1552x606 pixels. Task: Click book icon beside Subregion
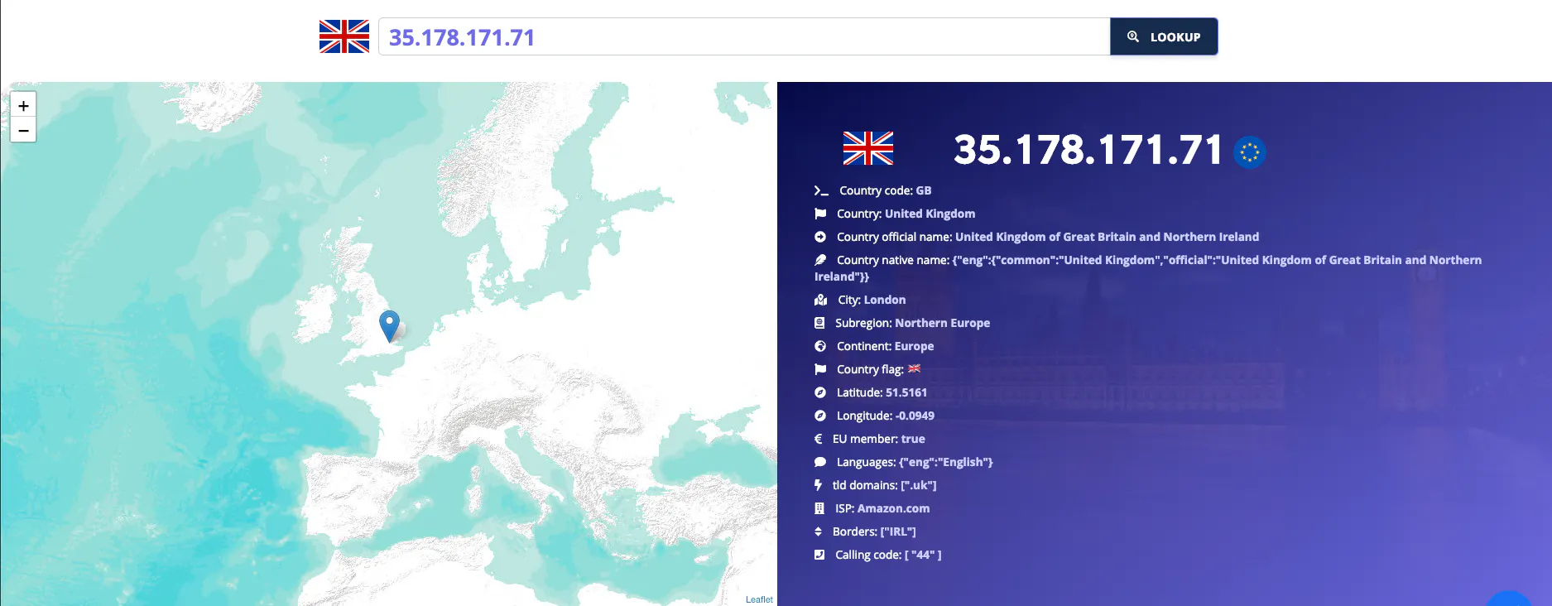pos(819,323)
